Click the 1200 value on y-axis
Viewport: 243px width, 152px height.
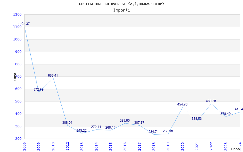(17, 14)
